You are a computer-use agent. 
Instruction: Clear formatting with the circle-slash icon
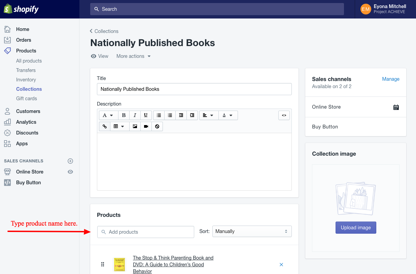pyautogui.click(x=157, y=126)
